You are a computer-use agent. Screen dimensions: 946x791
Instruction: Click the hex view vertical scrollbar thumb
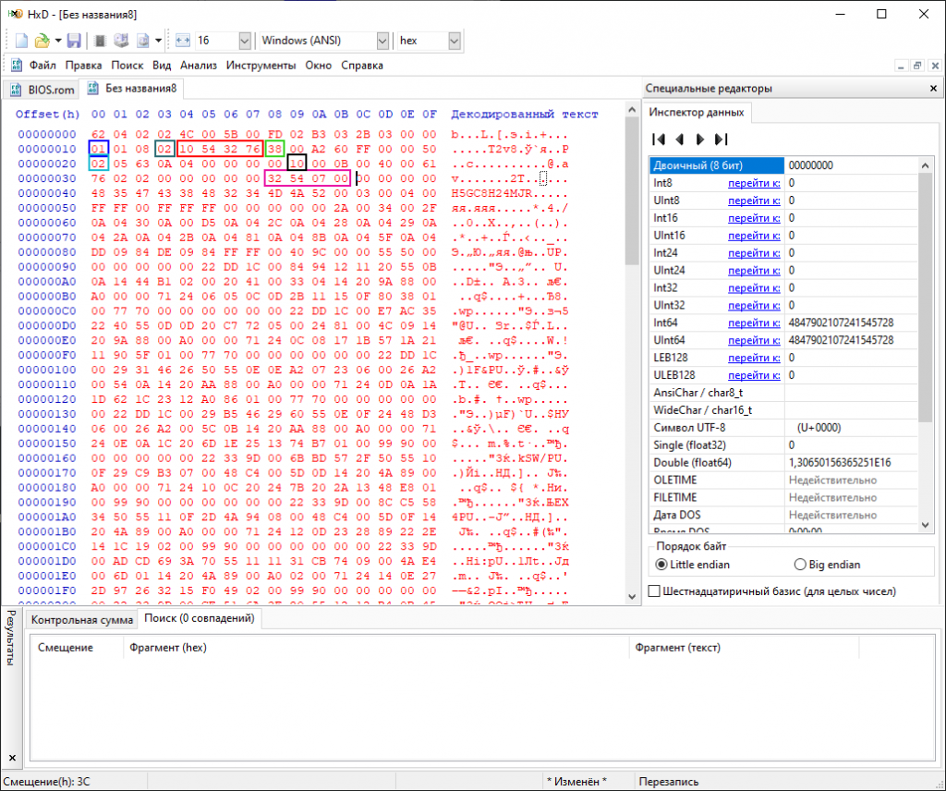click(632, 191)
